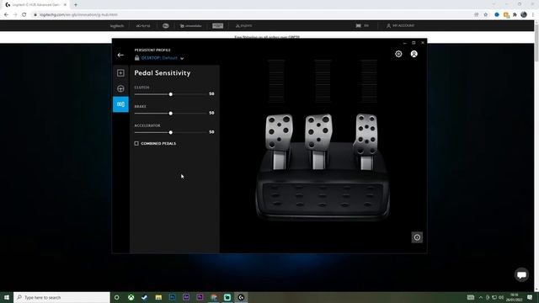This screenshot has height=303, width=539.
Task: Open the Chrome extensions puzzle icon
Action: click(x=515, y=15)
